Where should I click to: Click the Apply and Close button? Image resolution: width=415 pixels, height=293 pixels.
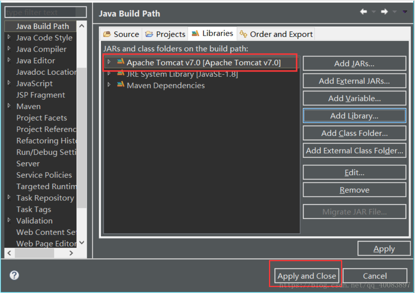point(307,276)
